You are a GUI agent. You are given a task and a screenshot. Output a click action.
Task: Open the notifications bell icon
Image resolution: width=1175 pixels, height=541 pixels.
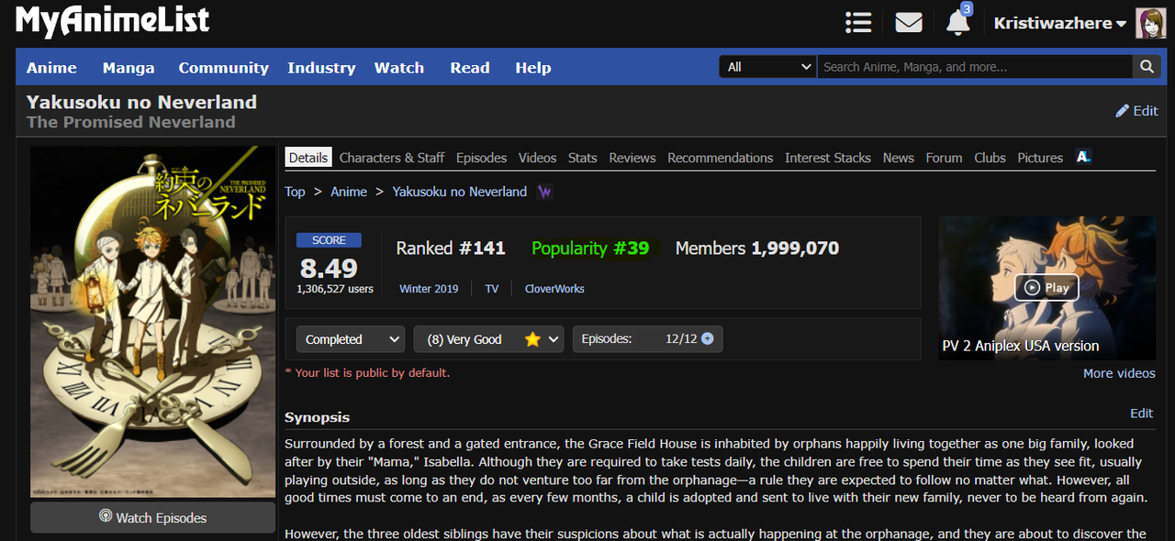pyautogui.click(x=957, y=22)
